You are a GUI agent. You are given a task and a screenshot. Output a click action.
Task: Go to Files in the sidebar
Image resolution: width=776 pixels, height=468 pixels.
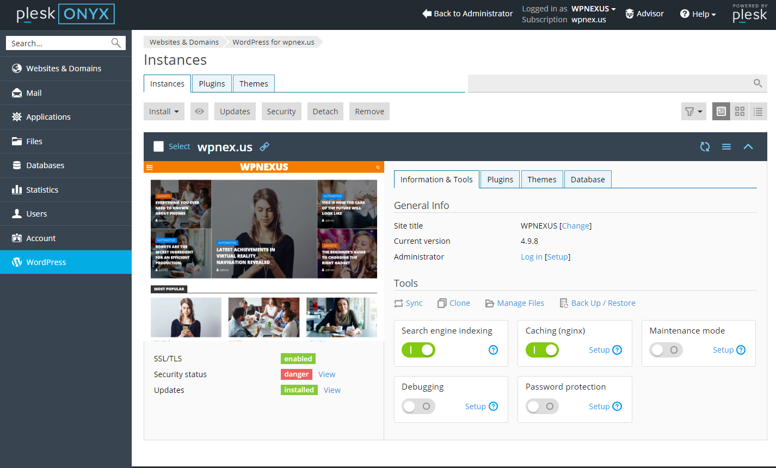pos(66,141)
